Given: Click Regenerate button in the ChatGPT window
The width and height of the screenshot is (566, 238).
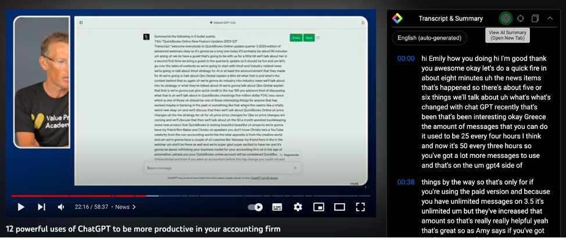Looking at the screenshot, I should 289,154.
